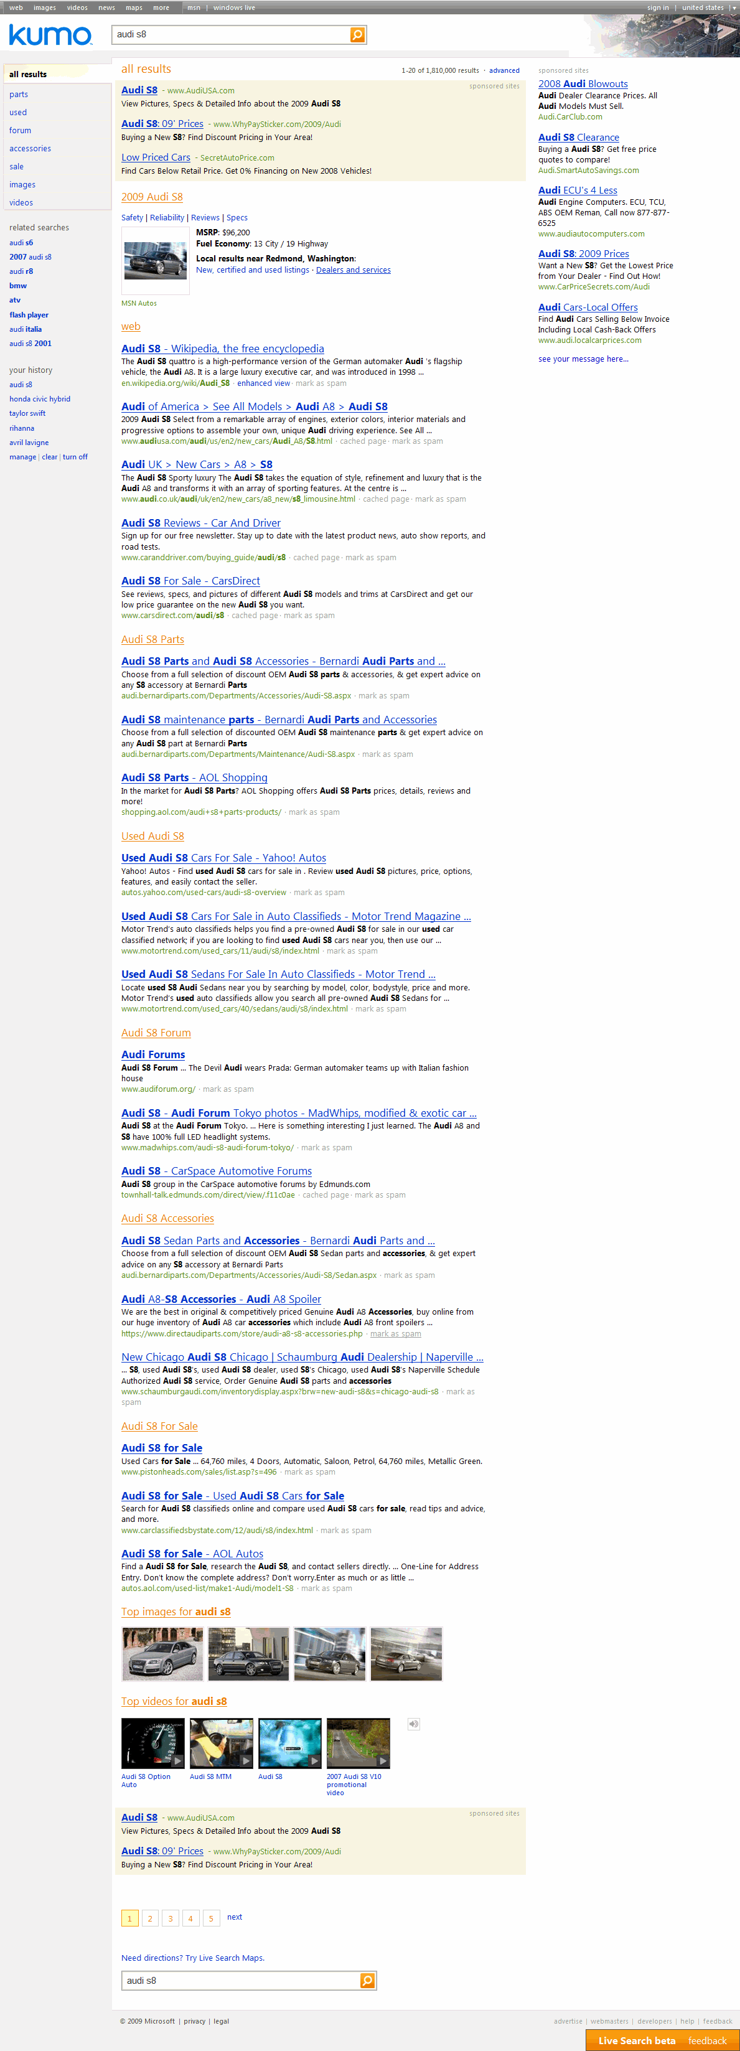740x2051 pixels.
Task: Open 'Audi S8 For Sale - CarsDirect' result
Action: (190, 581)
